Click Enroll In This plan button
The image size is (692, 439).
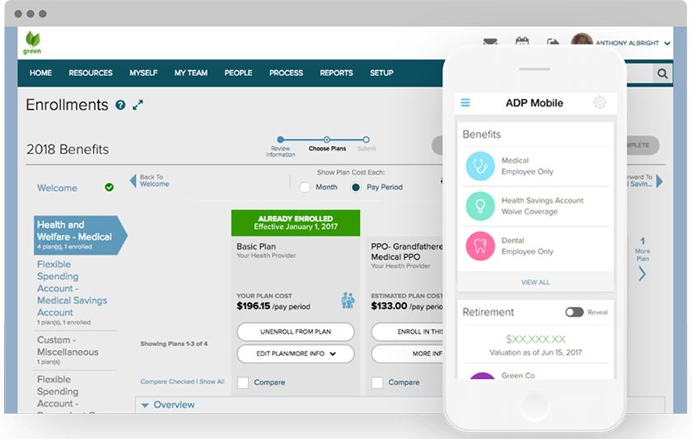(x=407, y=331)
